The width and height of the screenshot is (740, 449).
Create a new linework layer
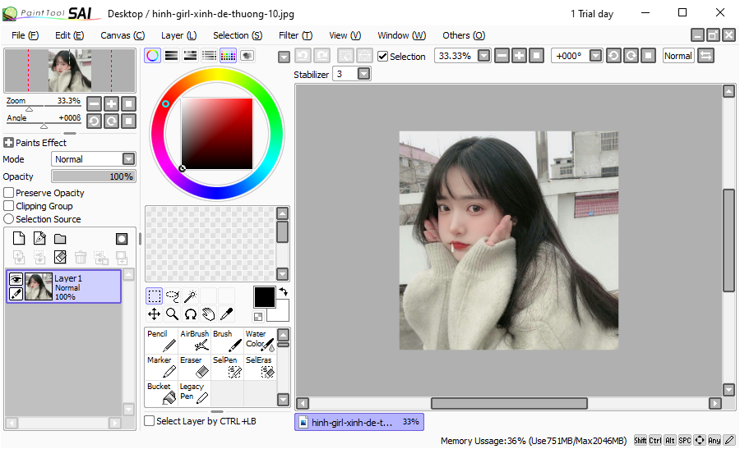pos(39,238)
